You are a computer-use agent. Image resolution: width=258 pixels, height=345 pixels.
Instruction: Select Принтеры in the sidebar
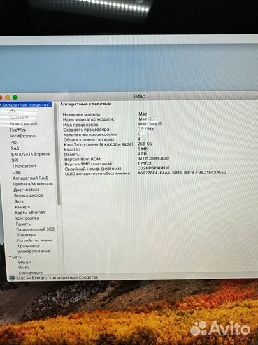[26, 234]
